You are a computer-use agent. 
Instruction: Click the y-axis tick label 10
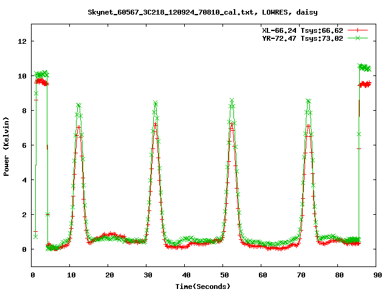(x=22, y=76)
